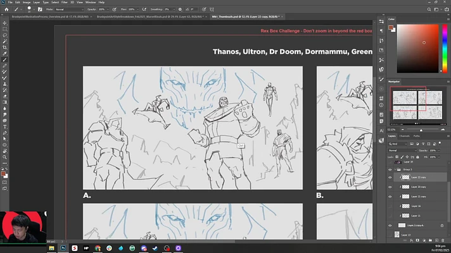451x253 pixels.
Task: Open the layer Fill dropdown
Action: tap(439, 157)
